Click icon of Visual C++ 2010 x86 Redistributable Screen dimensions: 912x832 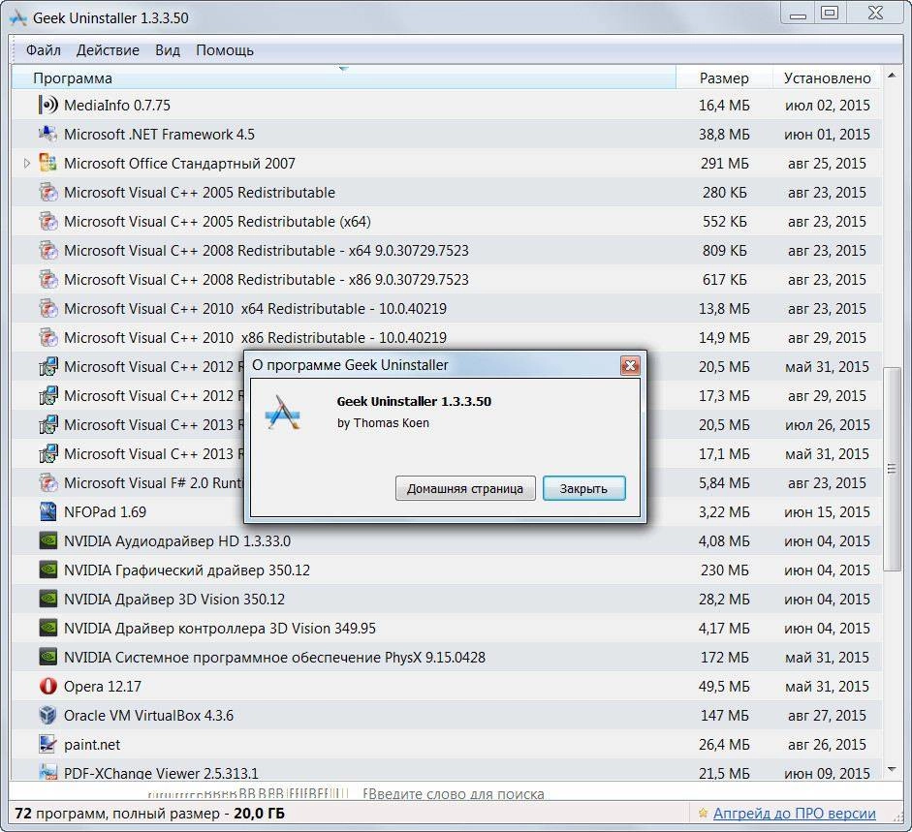click(x=48, y=338)
